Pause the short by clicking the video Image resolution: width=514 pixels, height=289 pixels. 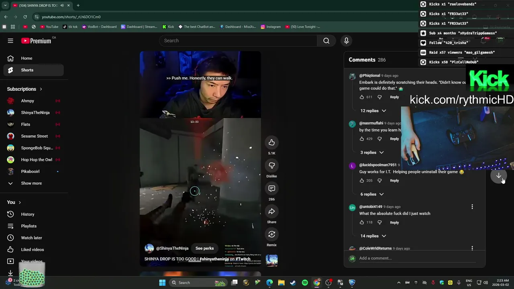pyautogui.click(x=200, y=159)
